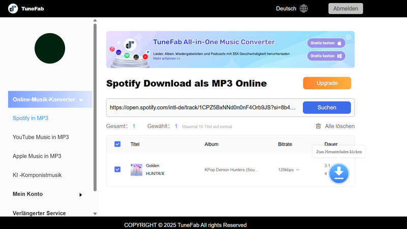Click the orange Upgrade button
The width and height of the screenshot is (407, 229).
click(327, 83)
